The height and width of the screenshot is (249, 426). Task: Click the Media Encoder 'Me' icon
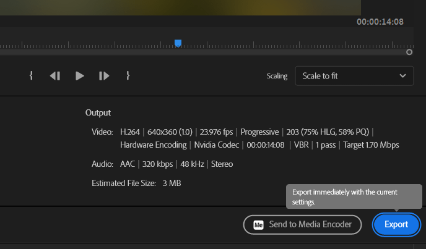tap(259, 225)
